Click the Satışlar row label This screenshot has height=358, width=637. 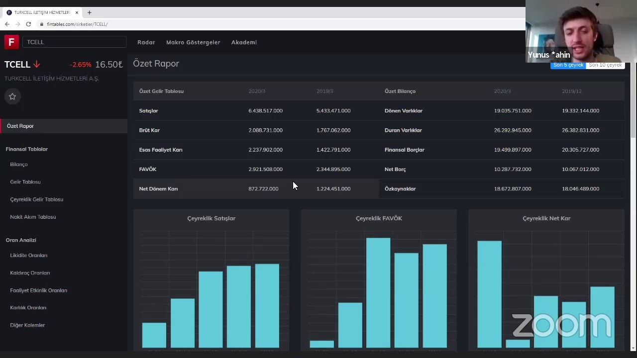149,111
